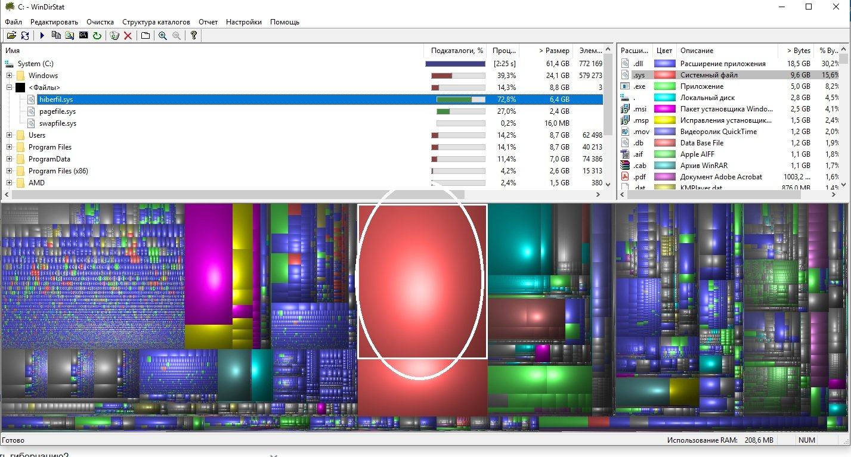This screenshot has width=851, height=457.
Task: Click the large magenta block in the treemap
Action: tap(208, 265)
